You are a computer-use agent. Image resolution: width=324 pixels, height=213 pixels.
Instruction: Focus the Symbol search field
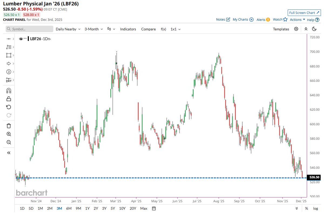coord(29,29)
